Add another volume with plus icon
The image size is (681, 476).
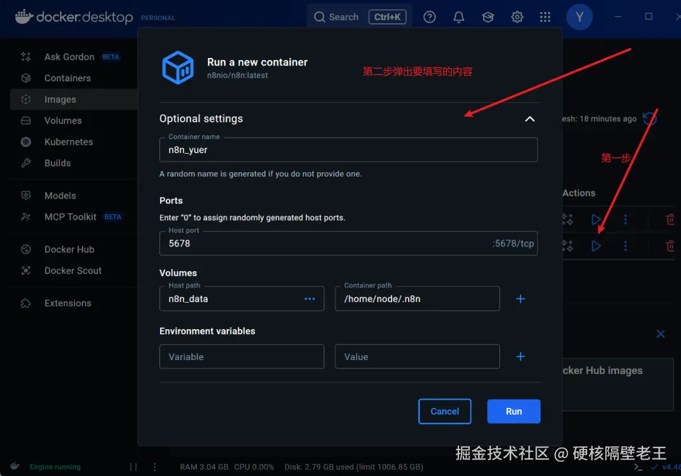520,299
